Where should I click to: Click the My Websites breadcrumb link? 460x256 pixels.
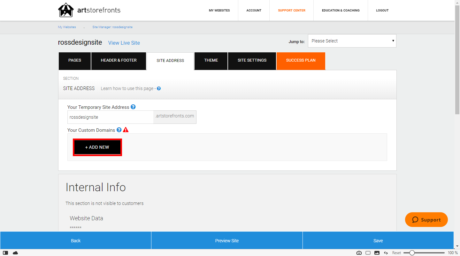coord(67,27)
